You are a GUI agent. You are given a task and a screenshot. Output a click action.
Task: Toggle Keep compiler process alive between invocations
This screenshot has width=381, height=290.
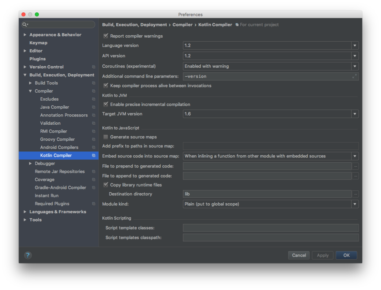tap(106, 85)
